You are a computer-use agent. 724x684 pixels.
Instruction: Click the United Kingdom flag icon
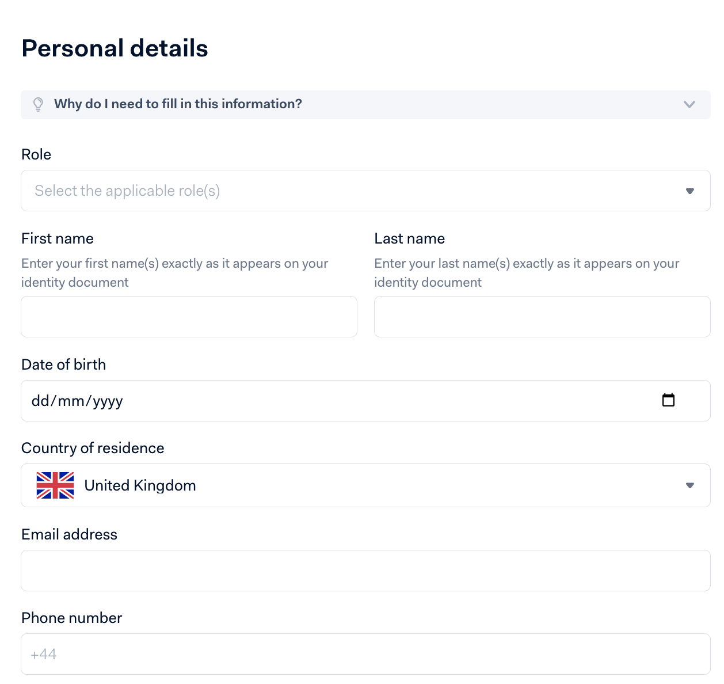(55, 485)
